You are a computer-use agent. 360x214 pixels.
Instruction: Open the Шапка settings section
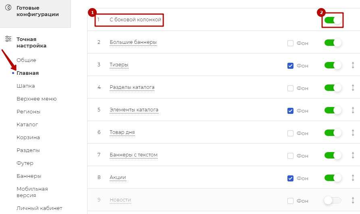pos(26,86)
